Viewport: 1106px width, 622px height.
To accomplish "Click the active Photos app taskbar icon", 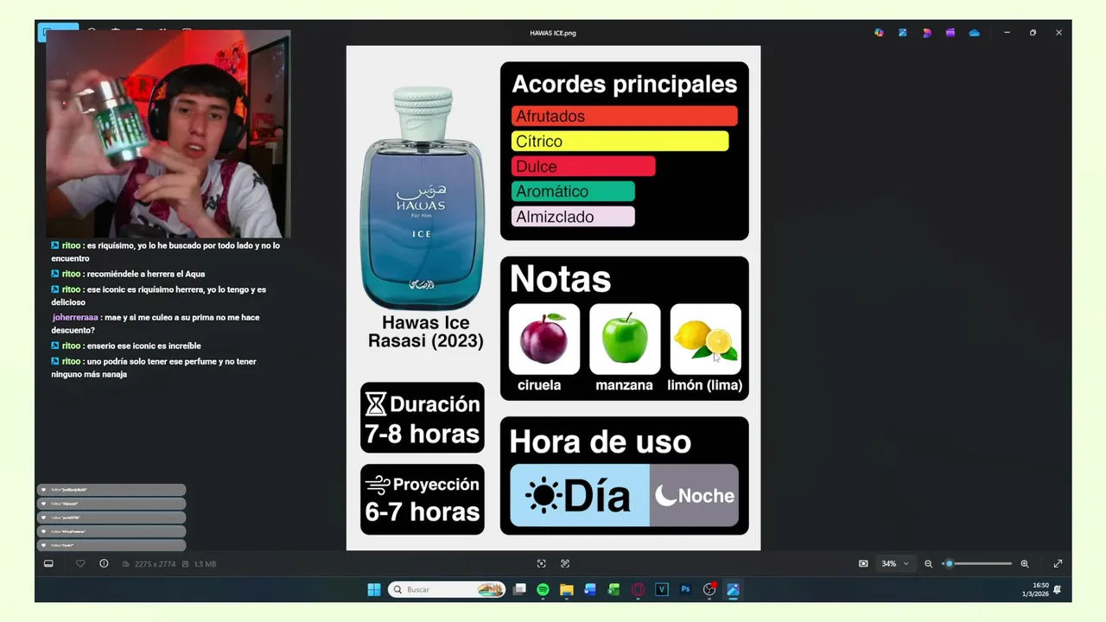I will (733, 589).
